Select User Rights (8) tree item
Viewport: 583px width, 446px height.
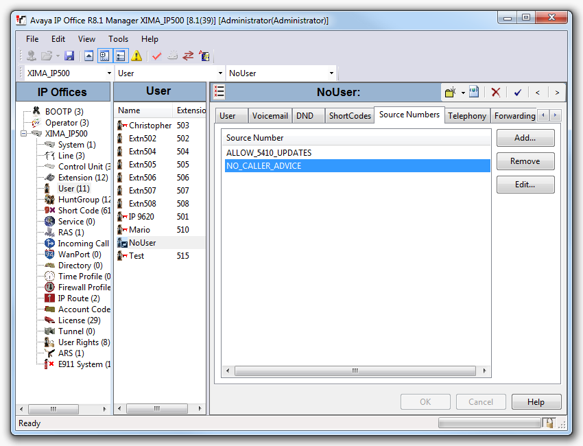(x=84, y=342)
